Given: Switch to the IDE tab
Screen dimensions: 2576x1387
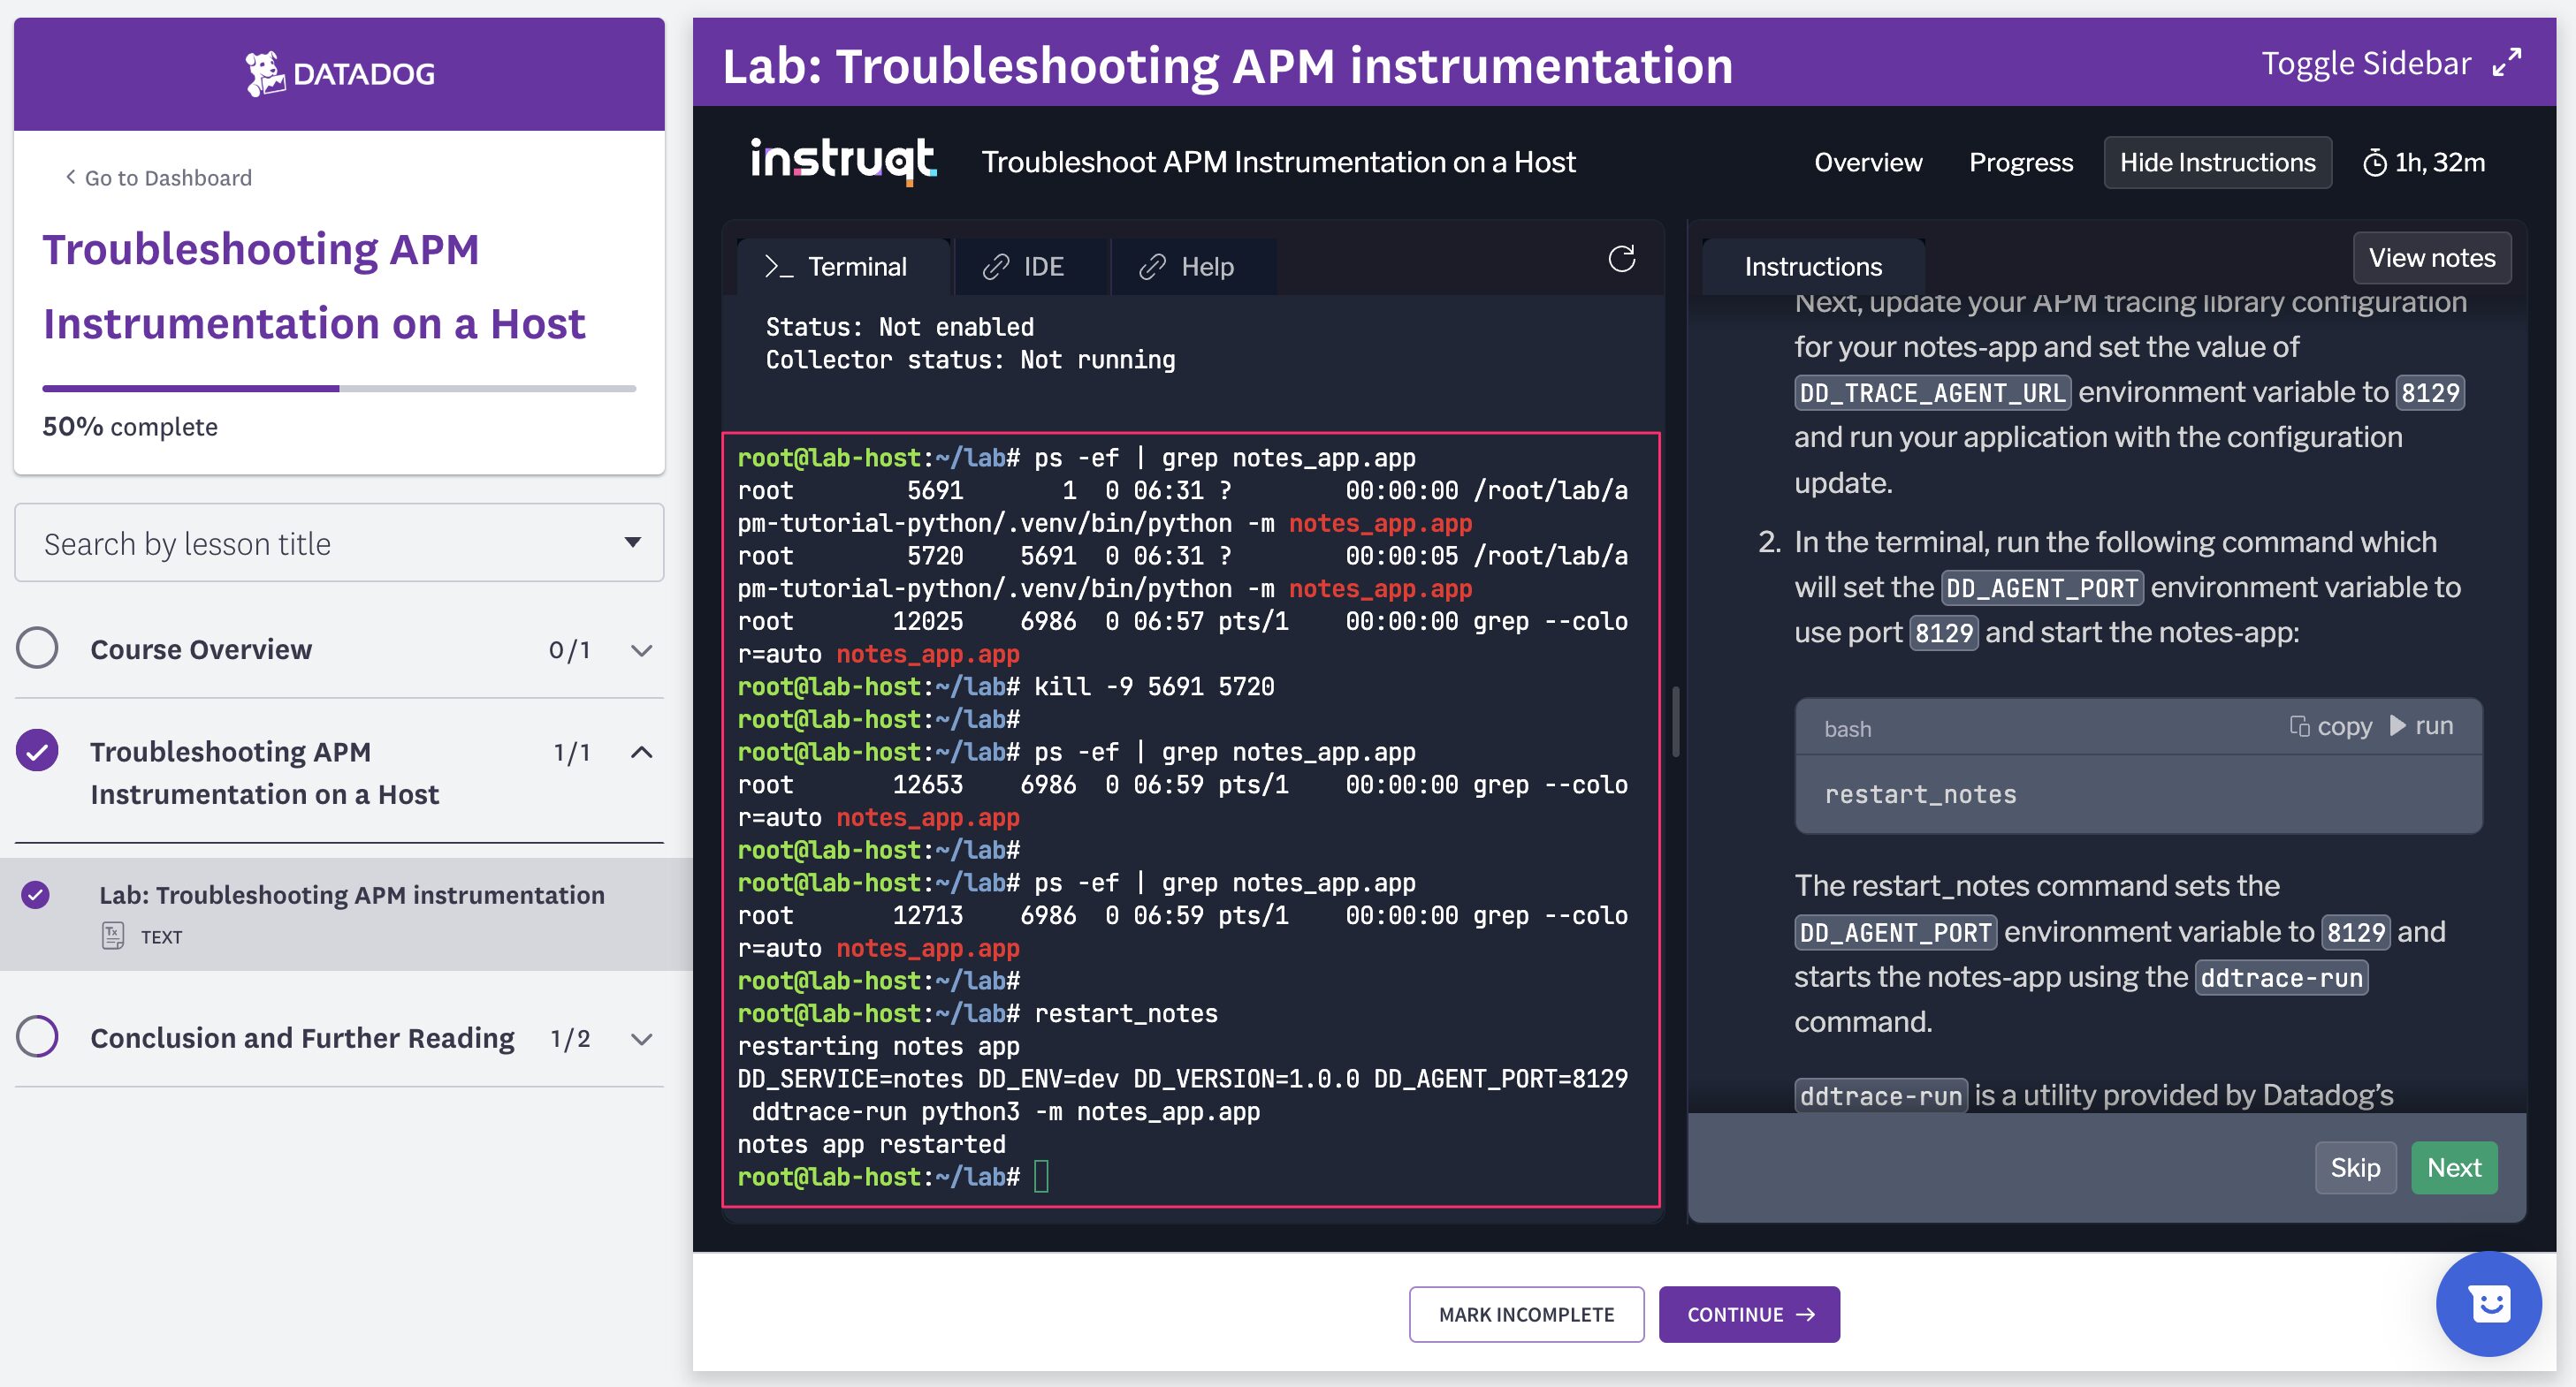Looking at the screenshot, I should pyautogui.click(x=1032, y=267).
